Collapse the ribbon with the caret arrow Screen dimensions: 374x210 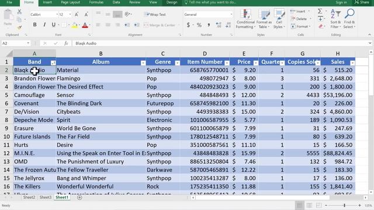369,35
